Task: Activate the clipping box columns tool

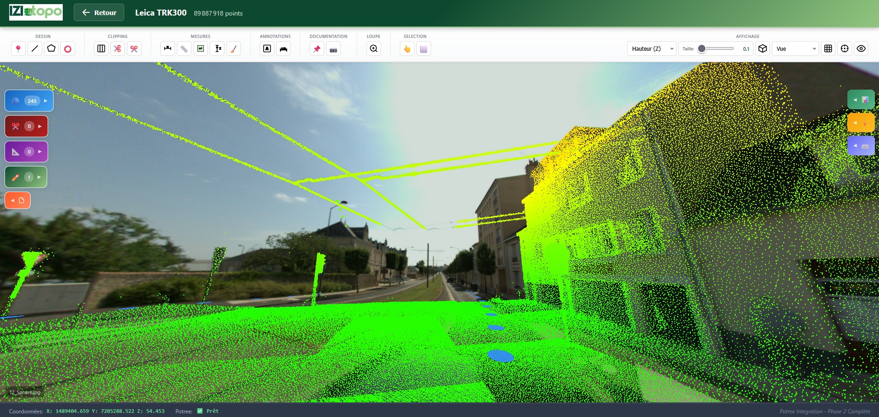Action: click(101, 48)
